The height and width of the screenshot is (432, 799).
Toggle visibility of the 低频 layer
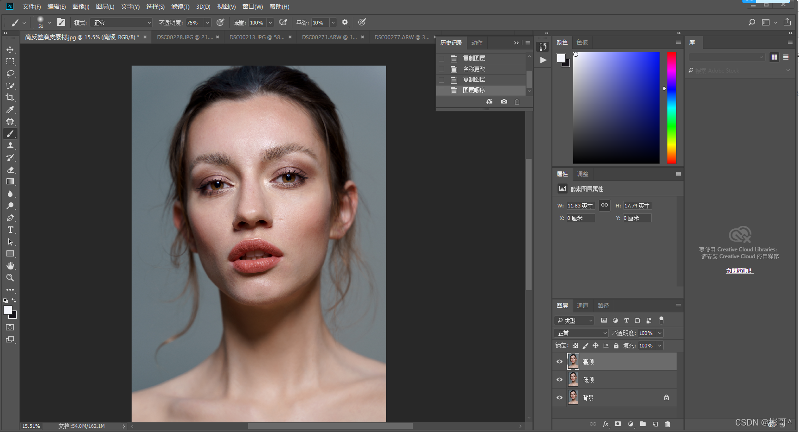click(559, 380)
